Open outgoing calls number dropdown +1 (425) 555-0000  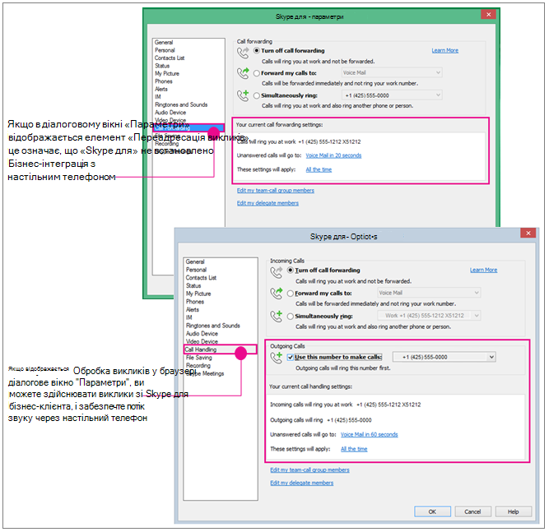click(444, 357)
